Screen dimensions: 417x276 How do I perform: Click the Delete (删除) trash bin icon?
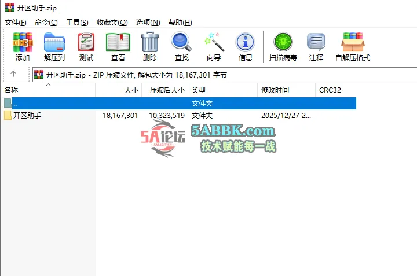click(x=150, y=46)
